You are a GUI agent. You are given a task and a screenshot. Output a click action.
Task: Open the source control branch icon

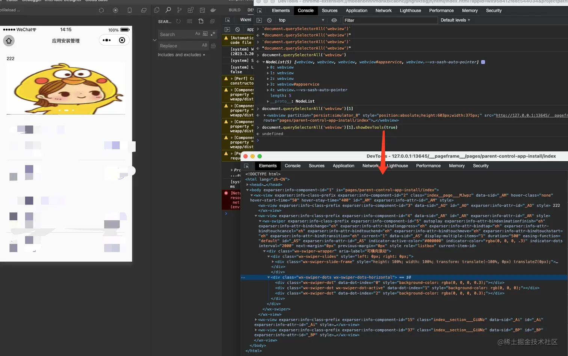179,10
